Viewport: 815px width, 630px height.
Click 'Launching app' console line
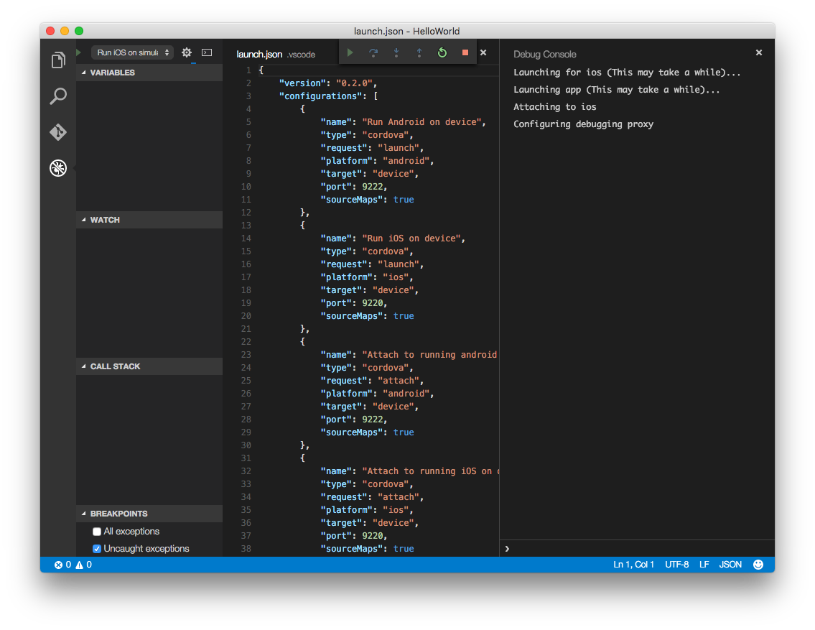(616, 90)
